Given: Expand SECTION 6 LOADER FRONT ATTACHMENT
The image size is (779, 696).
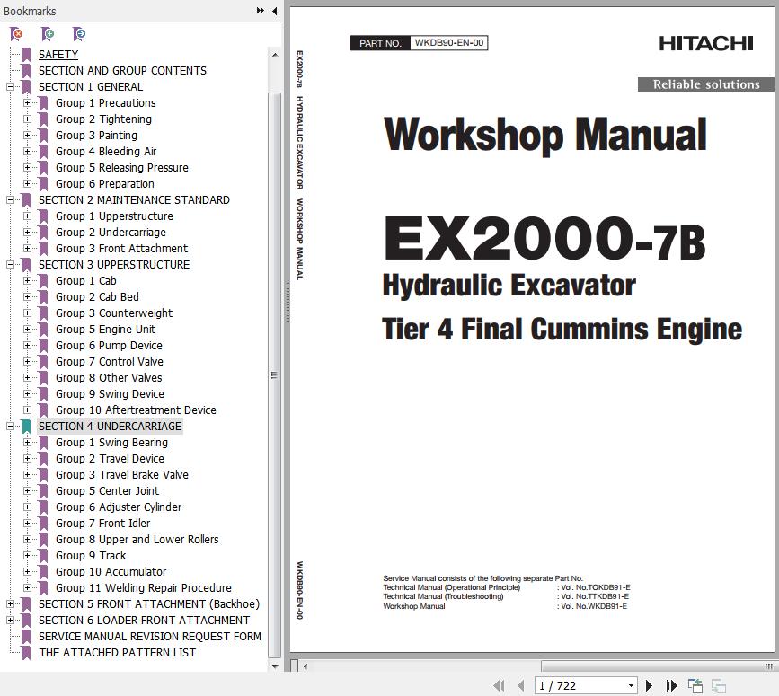Looking at the screenshot, I should point(10,620).
